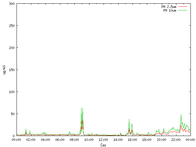The width and height of the screenshot is (196, 147).
Task: Click the 20:00 time label
Action: (x=161, y=140)
